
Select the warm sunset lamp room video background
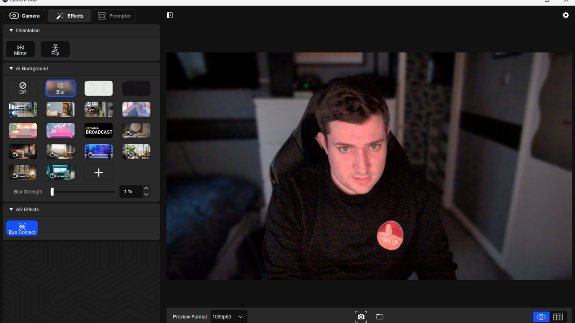pyautogui.click(x=23, y=173)
